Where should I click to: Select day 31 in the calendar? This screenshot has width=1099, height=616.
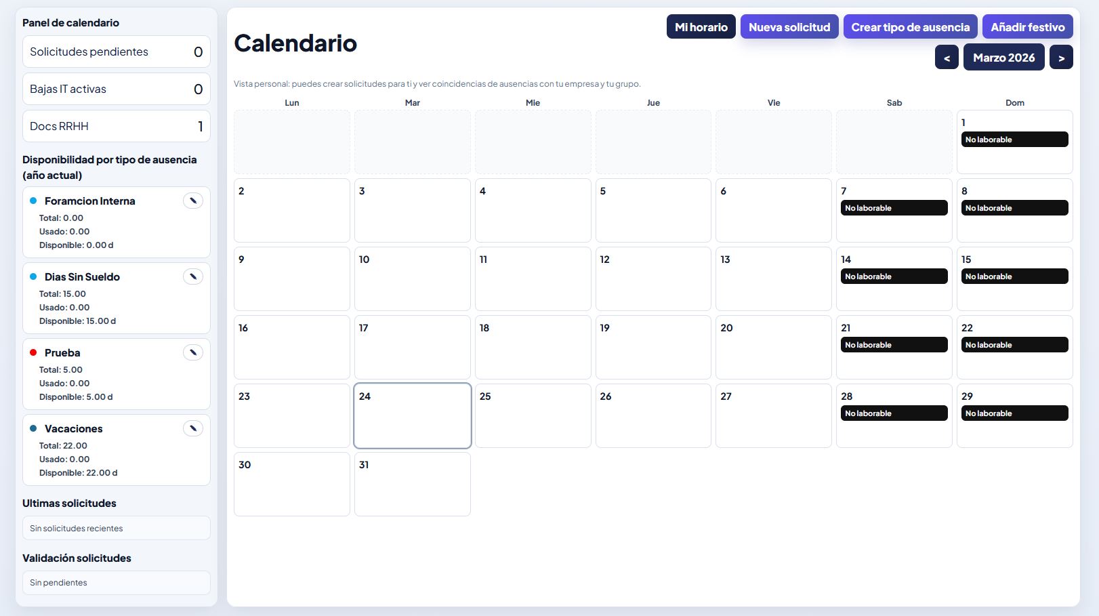(412, 485)
